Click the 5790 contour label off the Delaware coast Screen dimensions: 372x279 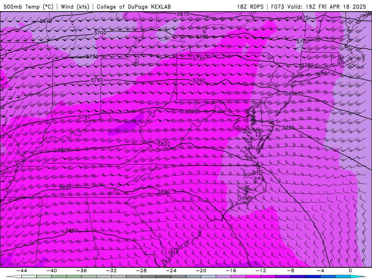288,127
